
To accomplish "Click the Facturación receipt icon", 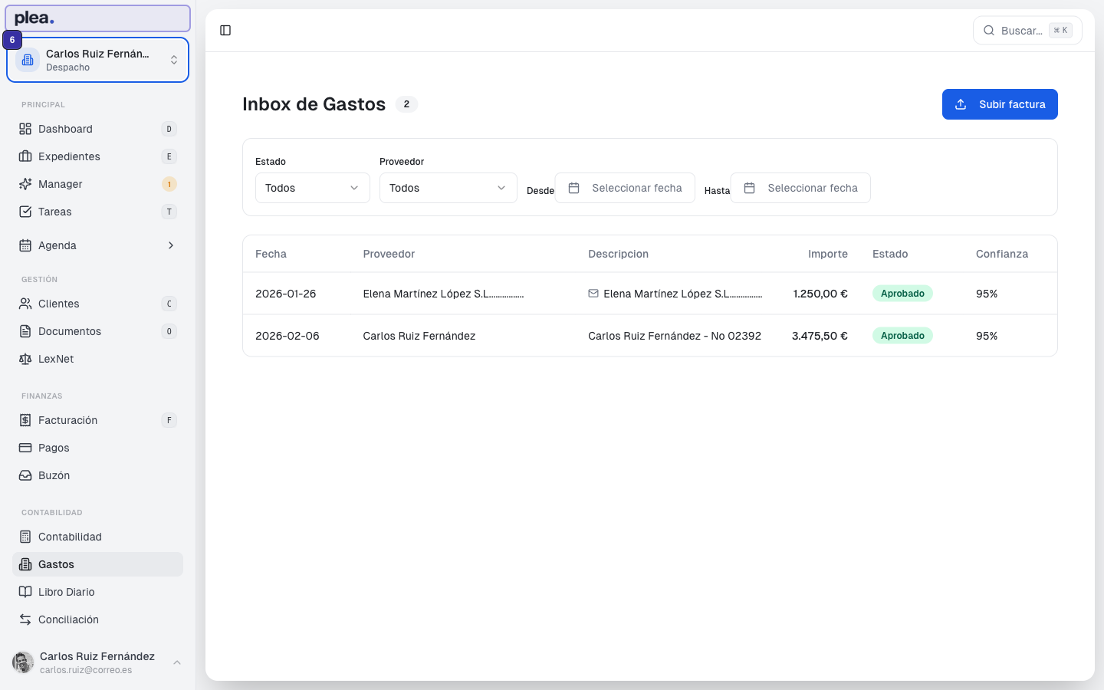I will (x=25, y=420).
